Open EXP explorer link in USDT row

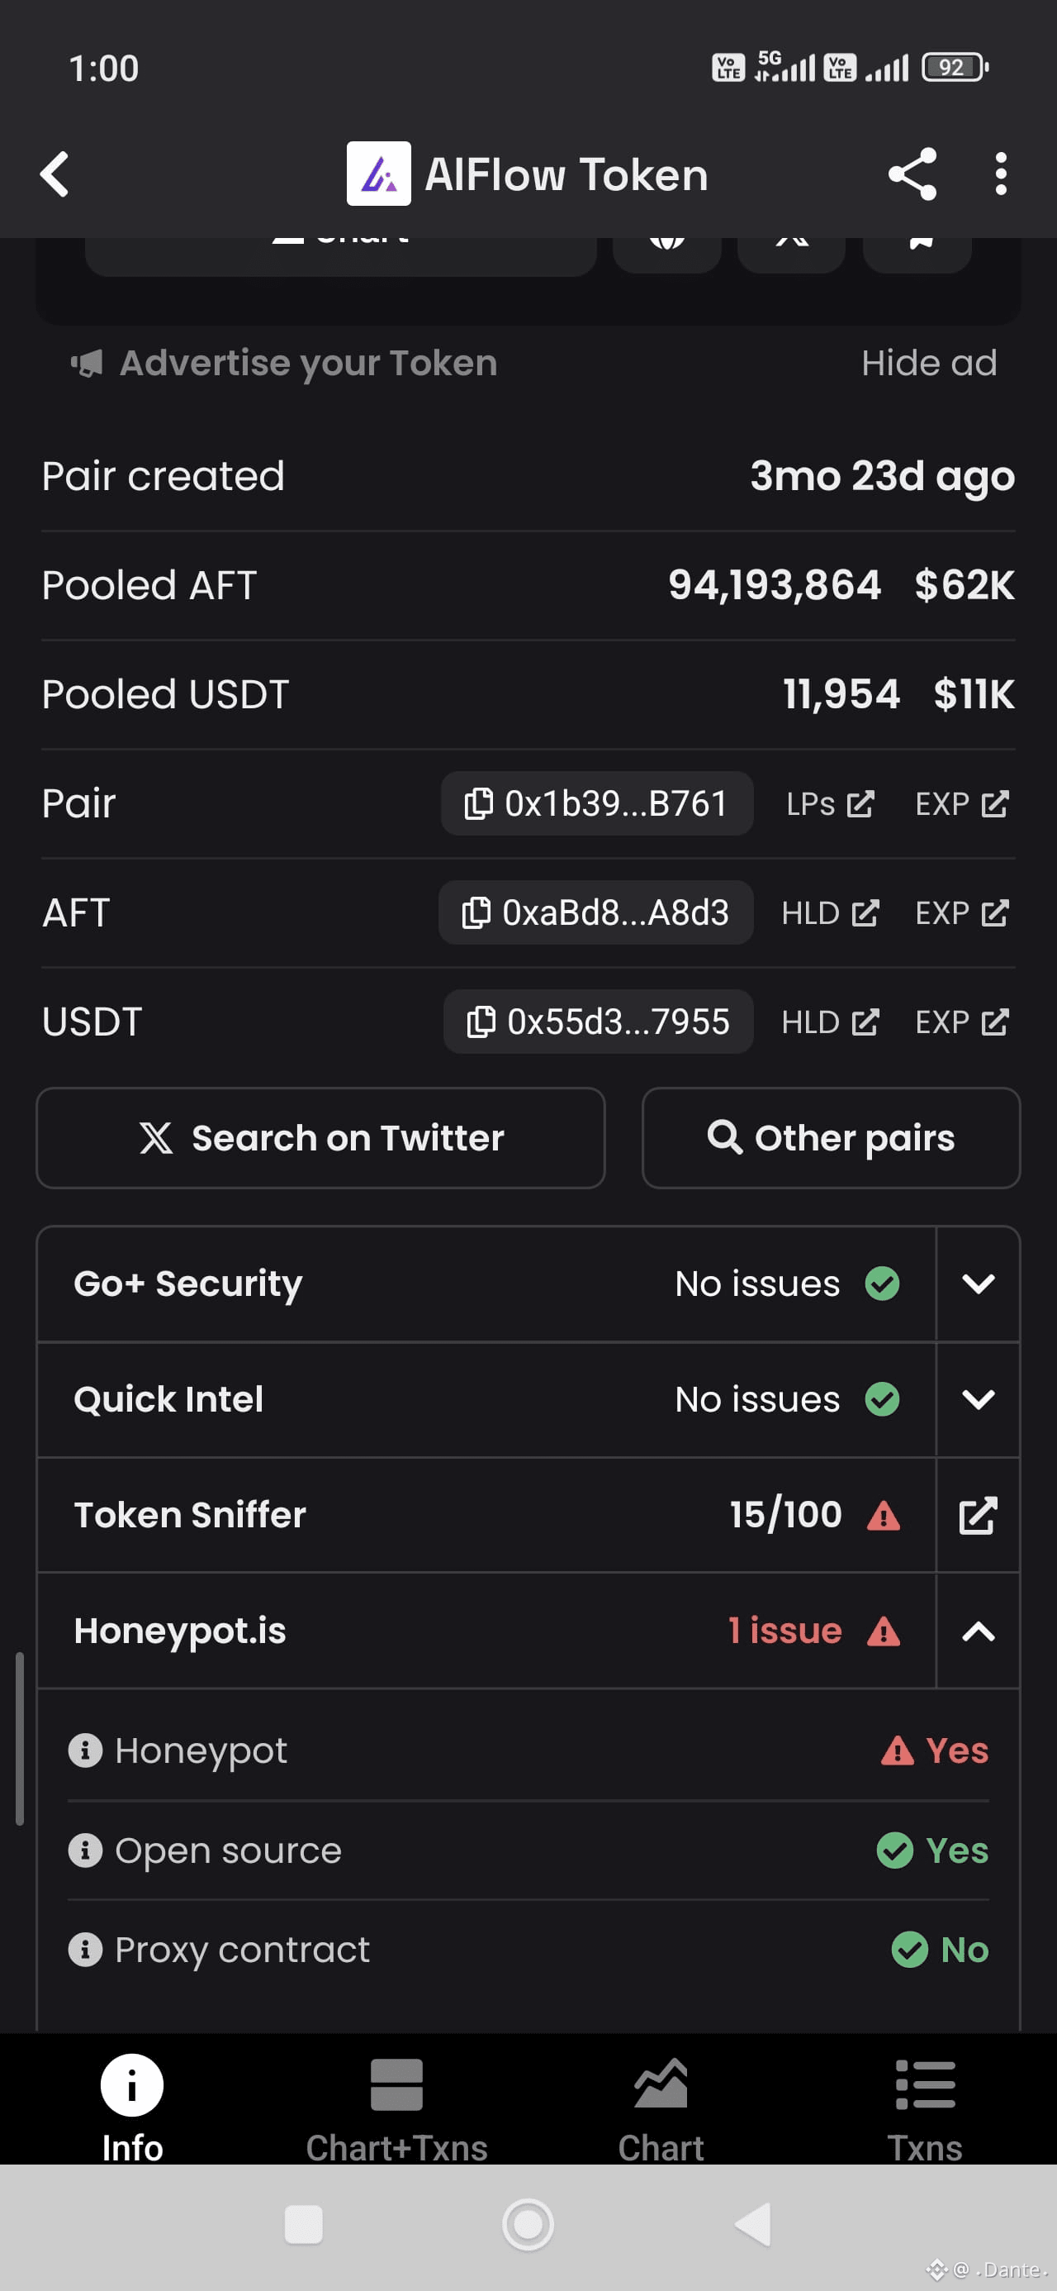[x=962, y=1023]
